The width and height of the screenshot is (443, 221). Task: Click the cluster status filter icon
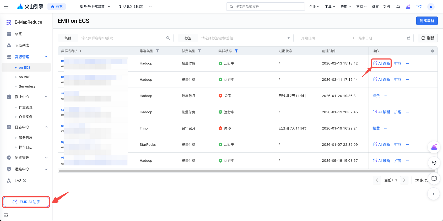(236, 51)
